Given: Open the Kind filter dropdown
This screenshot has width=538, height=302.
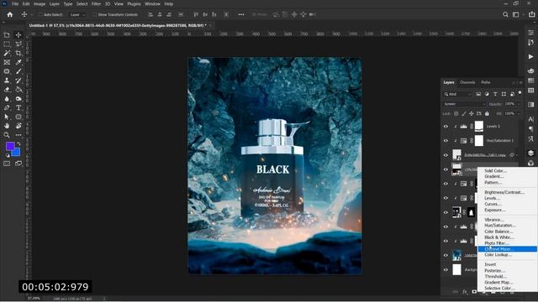Looking at the screenshot, I should pyautogui.click(x=458, y=94).
